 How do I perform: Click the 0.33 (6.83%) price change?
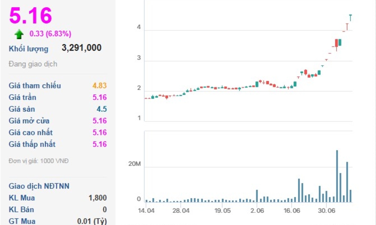click(x=50, y=34)
